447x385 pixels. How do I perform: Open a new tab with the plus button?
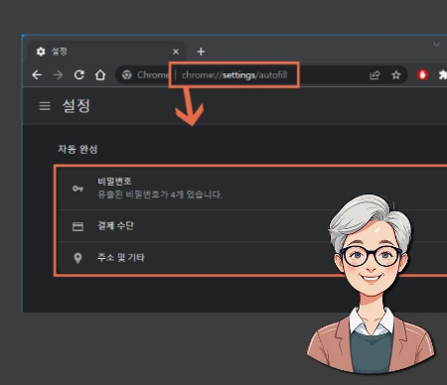click(x=201, y=52)
